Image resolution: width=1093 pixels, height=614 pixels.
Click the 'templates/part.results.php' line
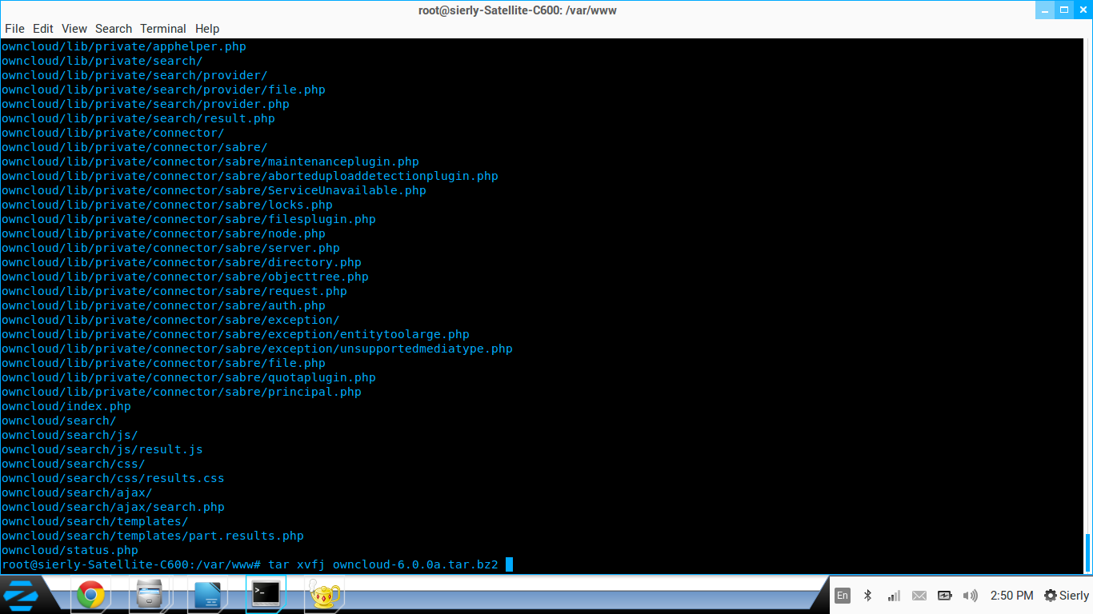click(x=153, y=536)
